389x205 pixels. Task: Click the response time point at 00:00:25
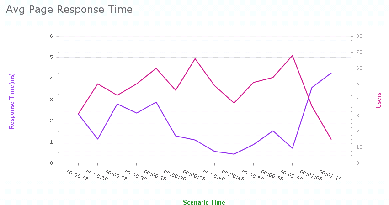pos(156,102)
